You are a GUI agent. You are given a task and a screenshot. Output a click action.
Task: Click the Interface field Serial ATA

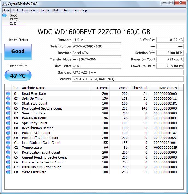point(97,53)
